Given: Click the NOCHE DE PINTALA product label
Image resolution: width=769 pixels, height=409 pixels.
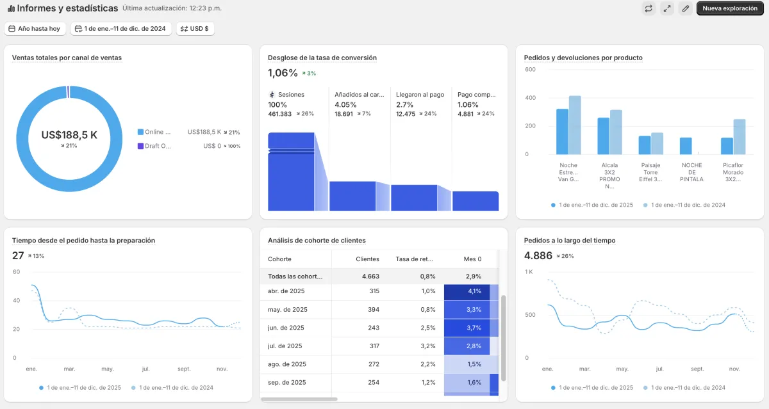Looking at the screenshot, I should tap(692, 172).
